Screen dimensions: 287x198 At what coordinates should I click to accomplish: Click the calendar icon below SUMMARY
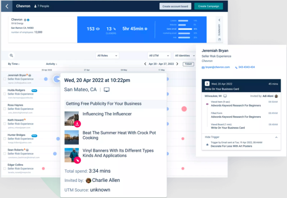(219, 40)
